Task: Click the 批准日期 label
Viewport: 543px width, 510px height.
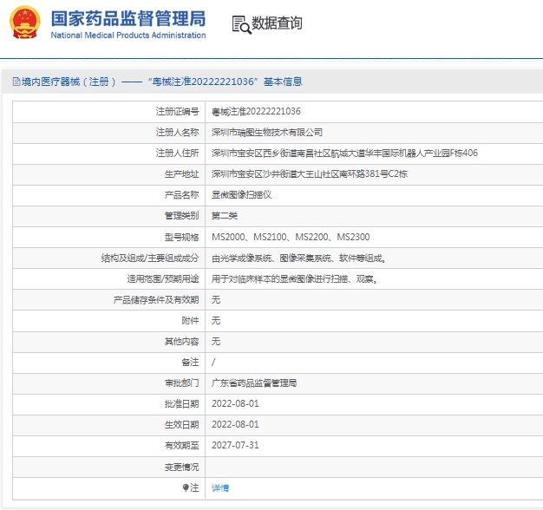Action: tap(181, 403)
